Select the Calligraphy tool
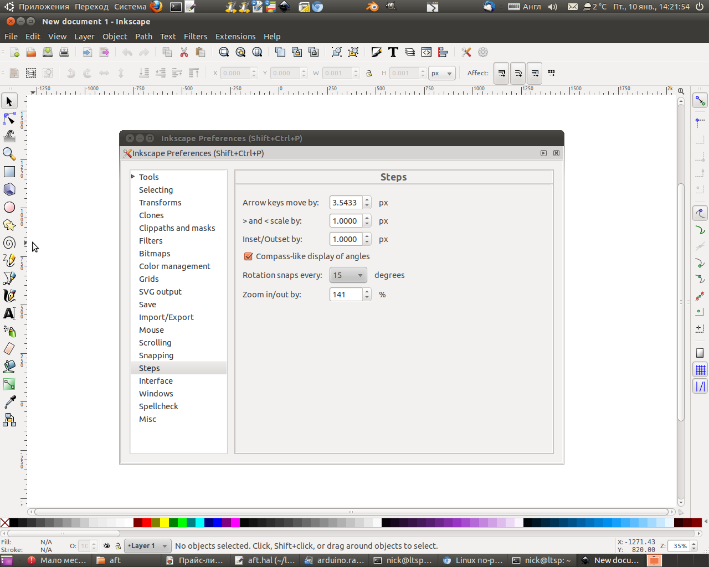 [9, 296]
